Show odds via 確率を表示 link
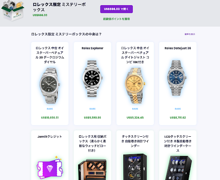 point(190,34)
